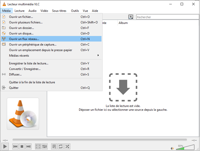The height and width of the screenshot is (151, 200).
Task: Open the Sous-titres menu
Action: point(59,11)
